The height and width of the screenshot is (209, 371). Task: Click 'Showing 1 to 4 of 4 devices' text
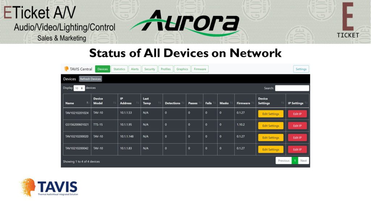(x=82, y=161)
